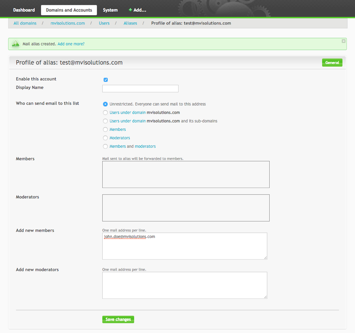Click the Add new moderators textarea
Screen dimensions: 355x333
coord(185,285)
